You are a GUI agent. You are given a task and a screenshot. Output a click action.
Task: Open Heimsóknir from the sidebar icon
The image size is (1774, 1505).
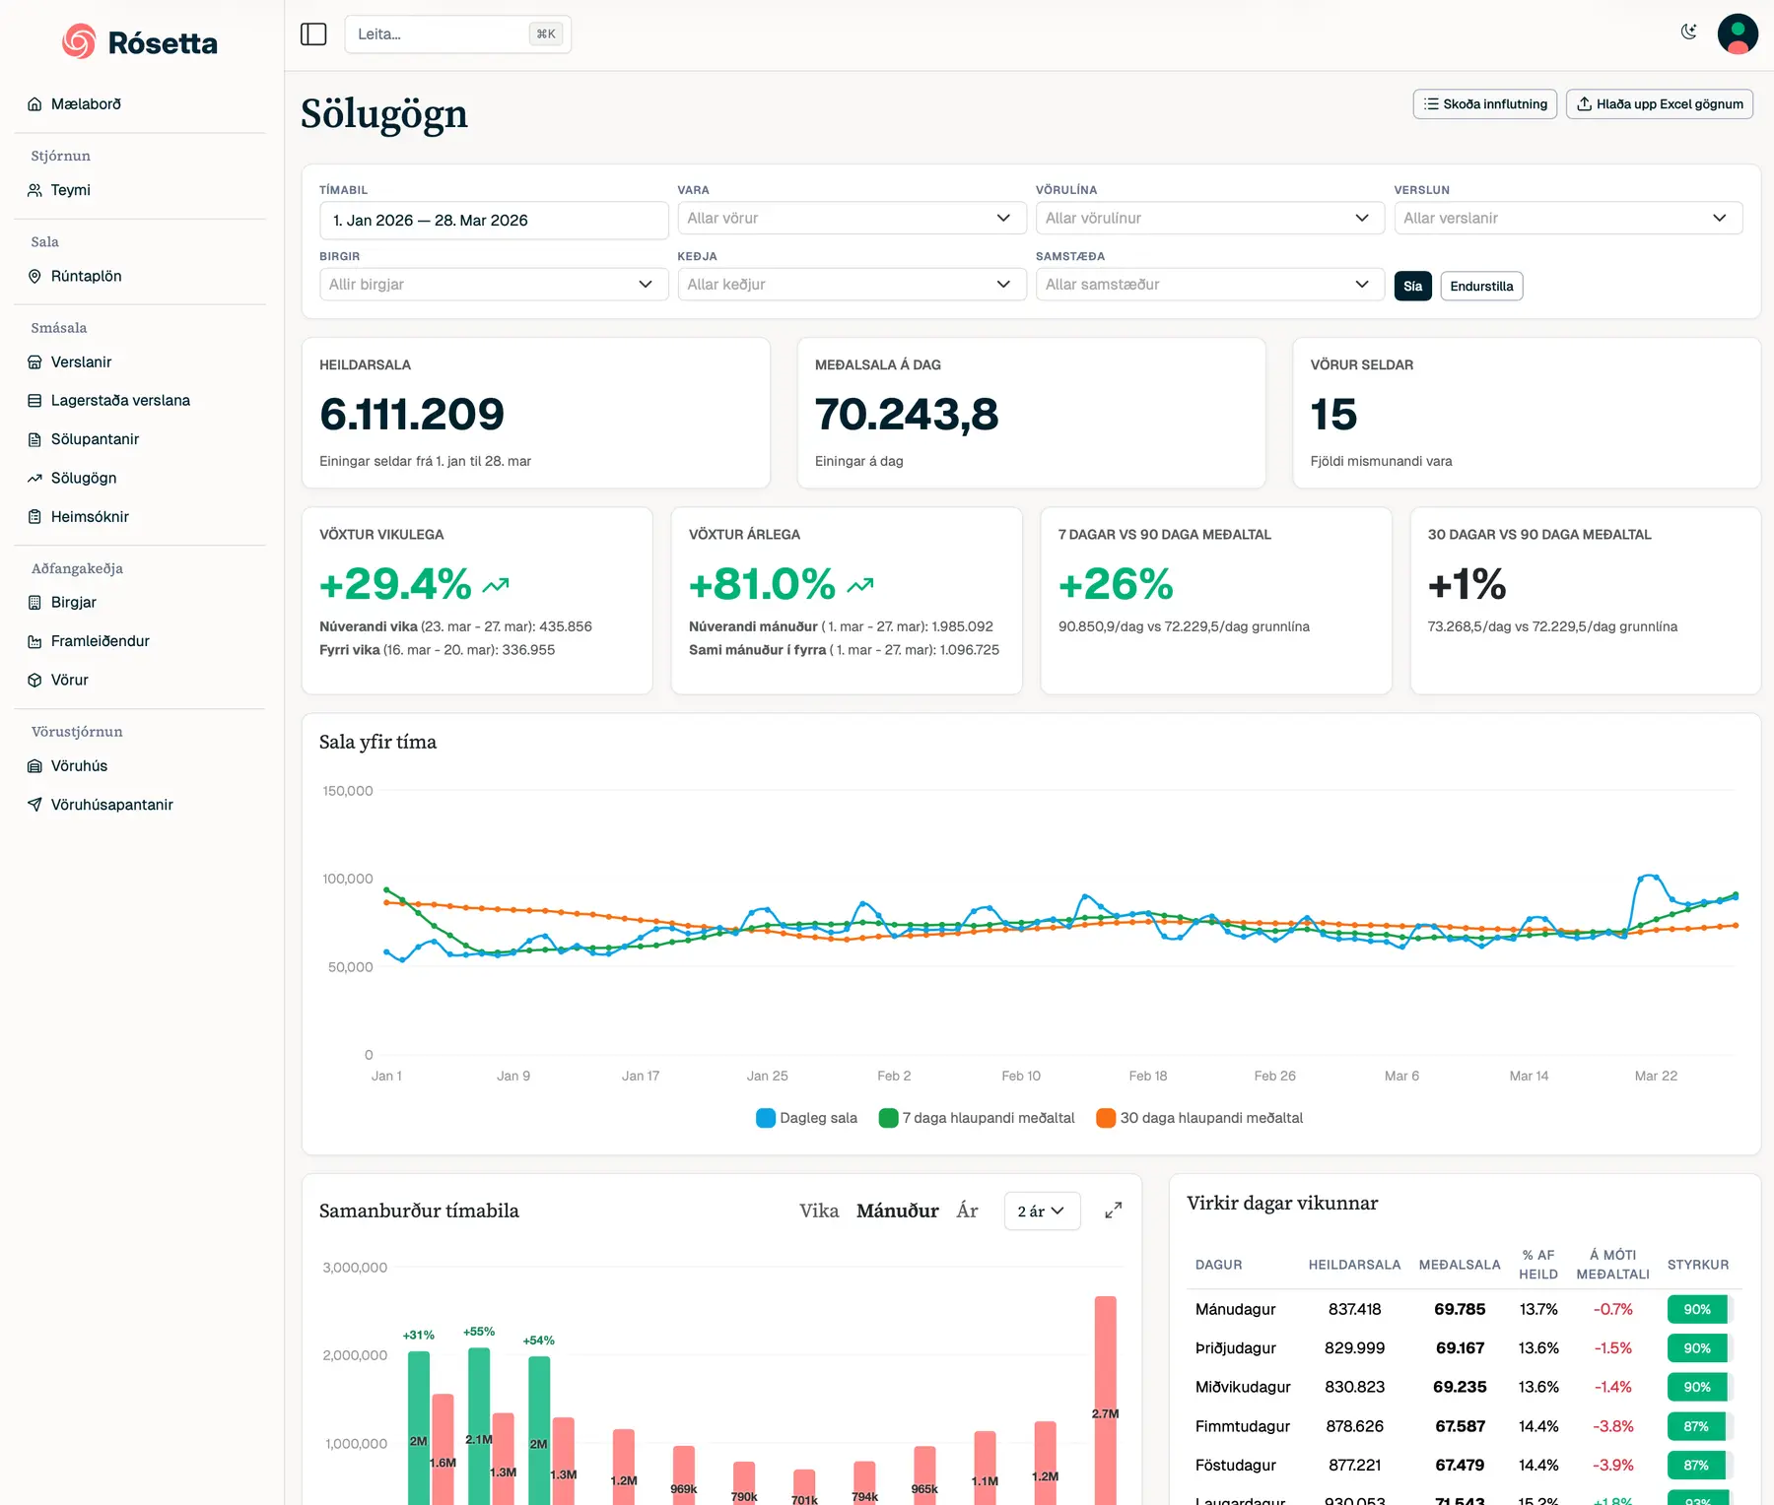[x=35, y=516]
